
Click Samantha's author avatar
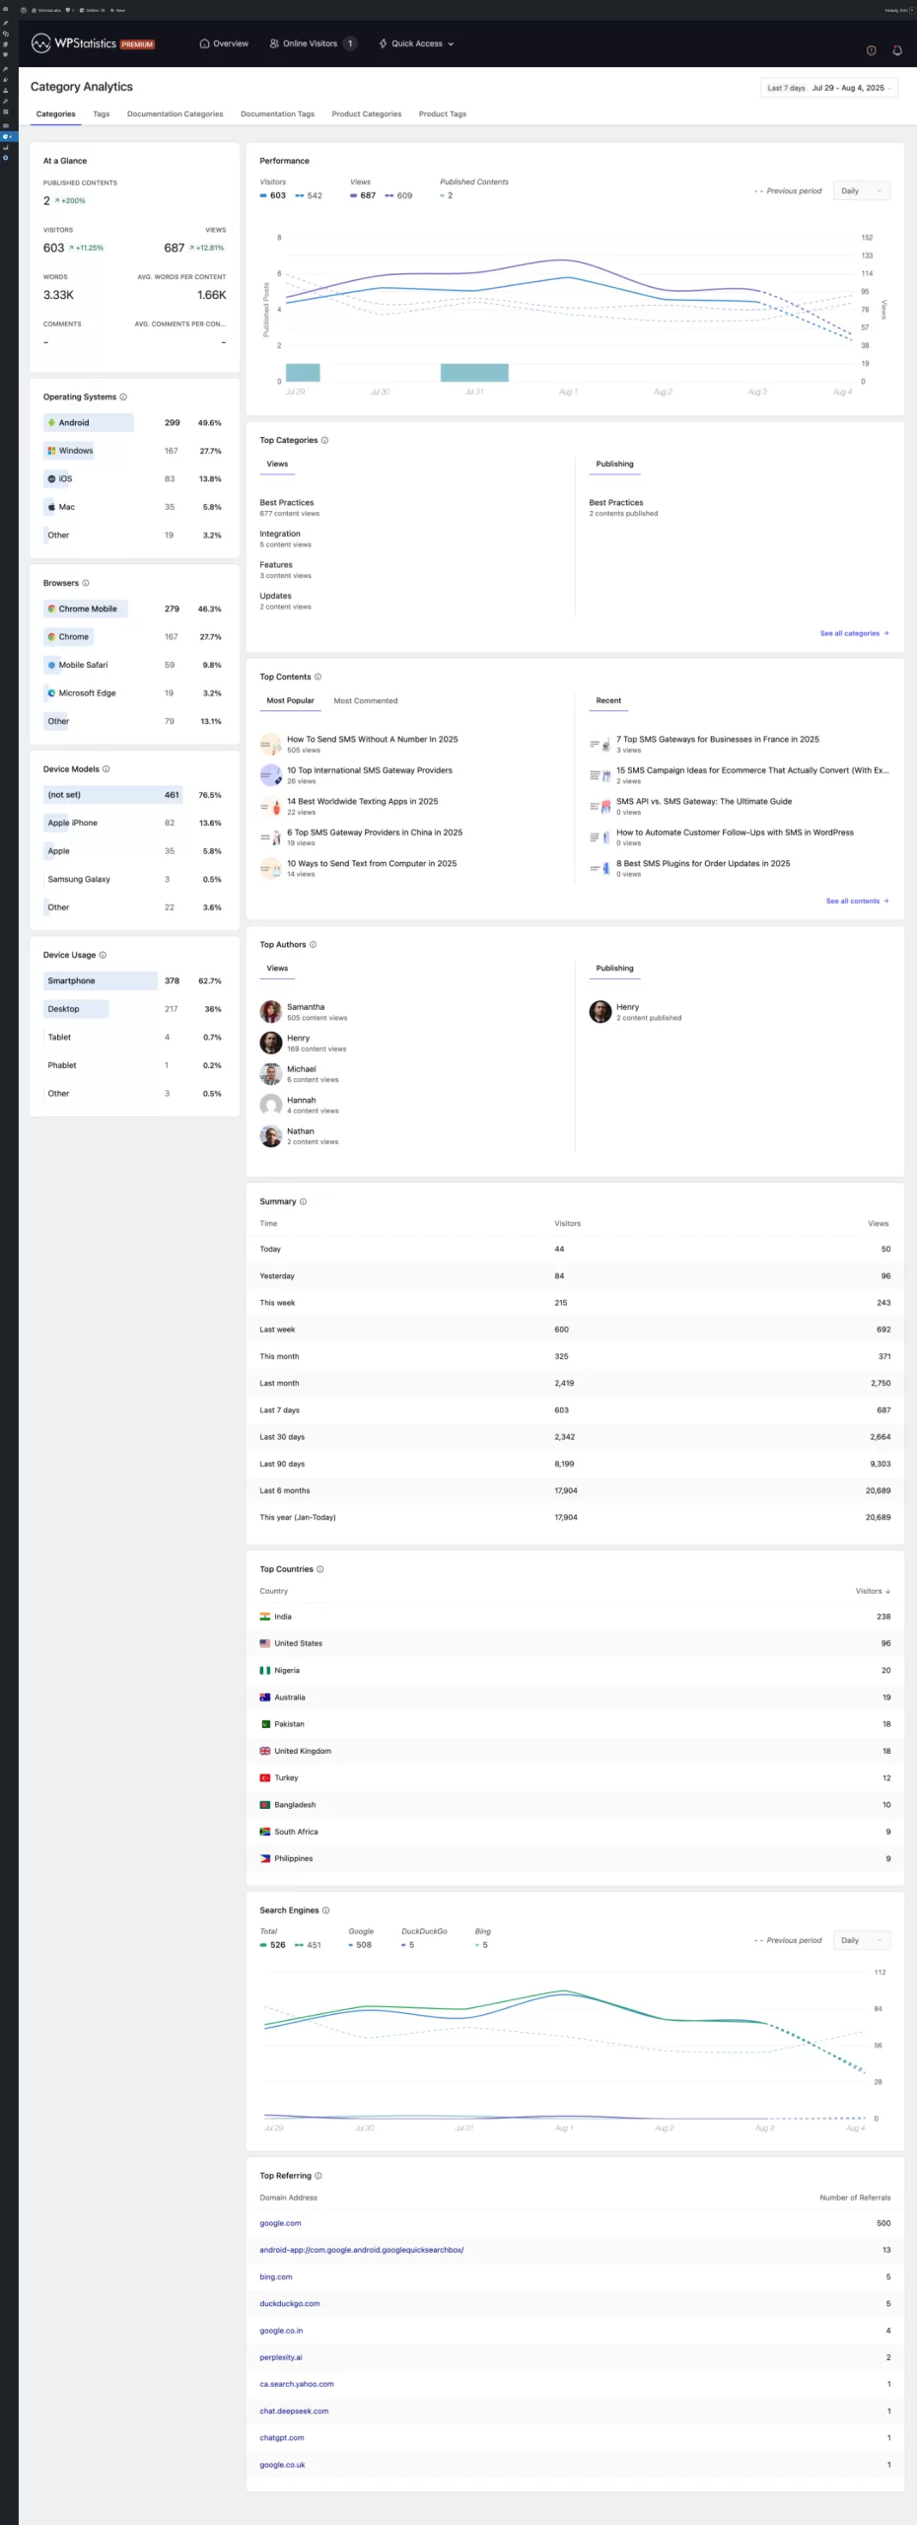(270, 1012)
